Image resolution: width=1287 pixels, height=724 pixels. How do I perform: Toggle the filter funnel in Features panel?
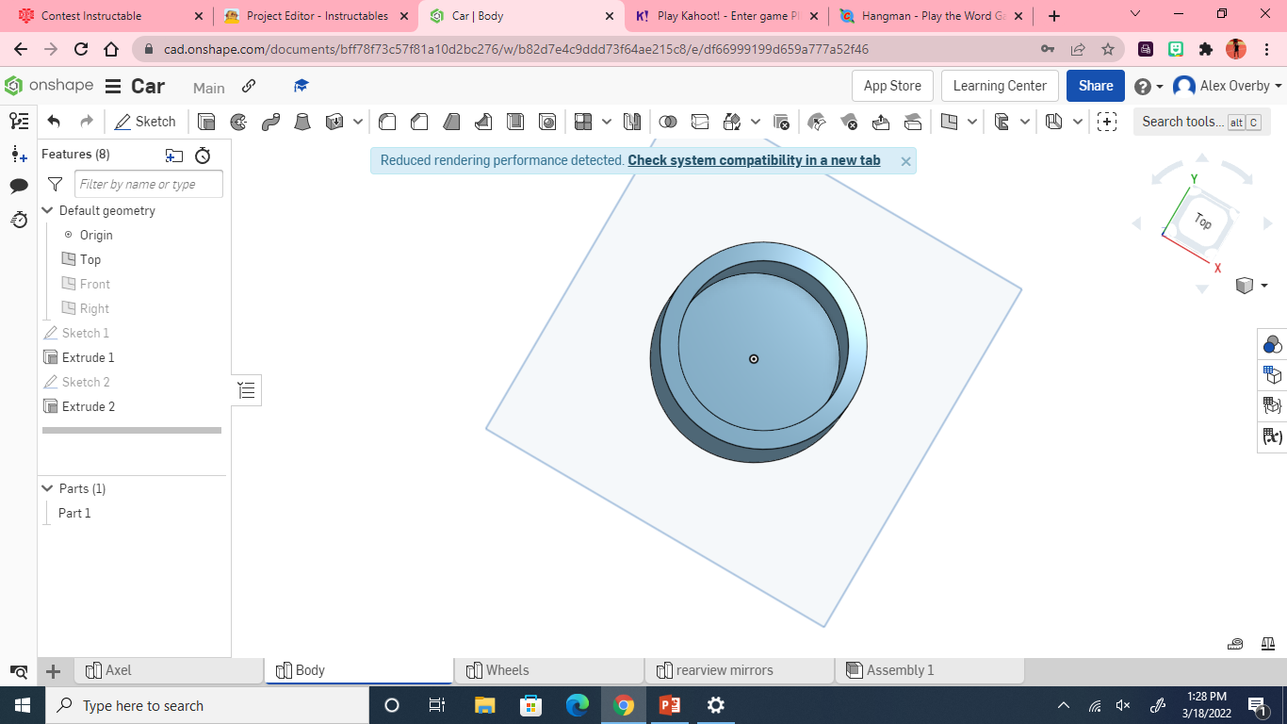[54, 184]
